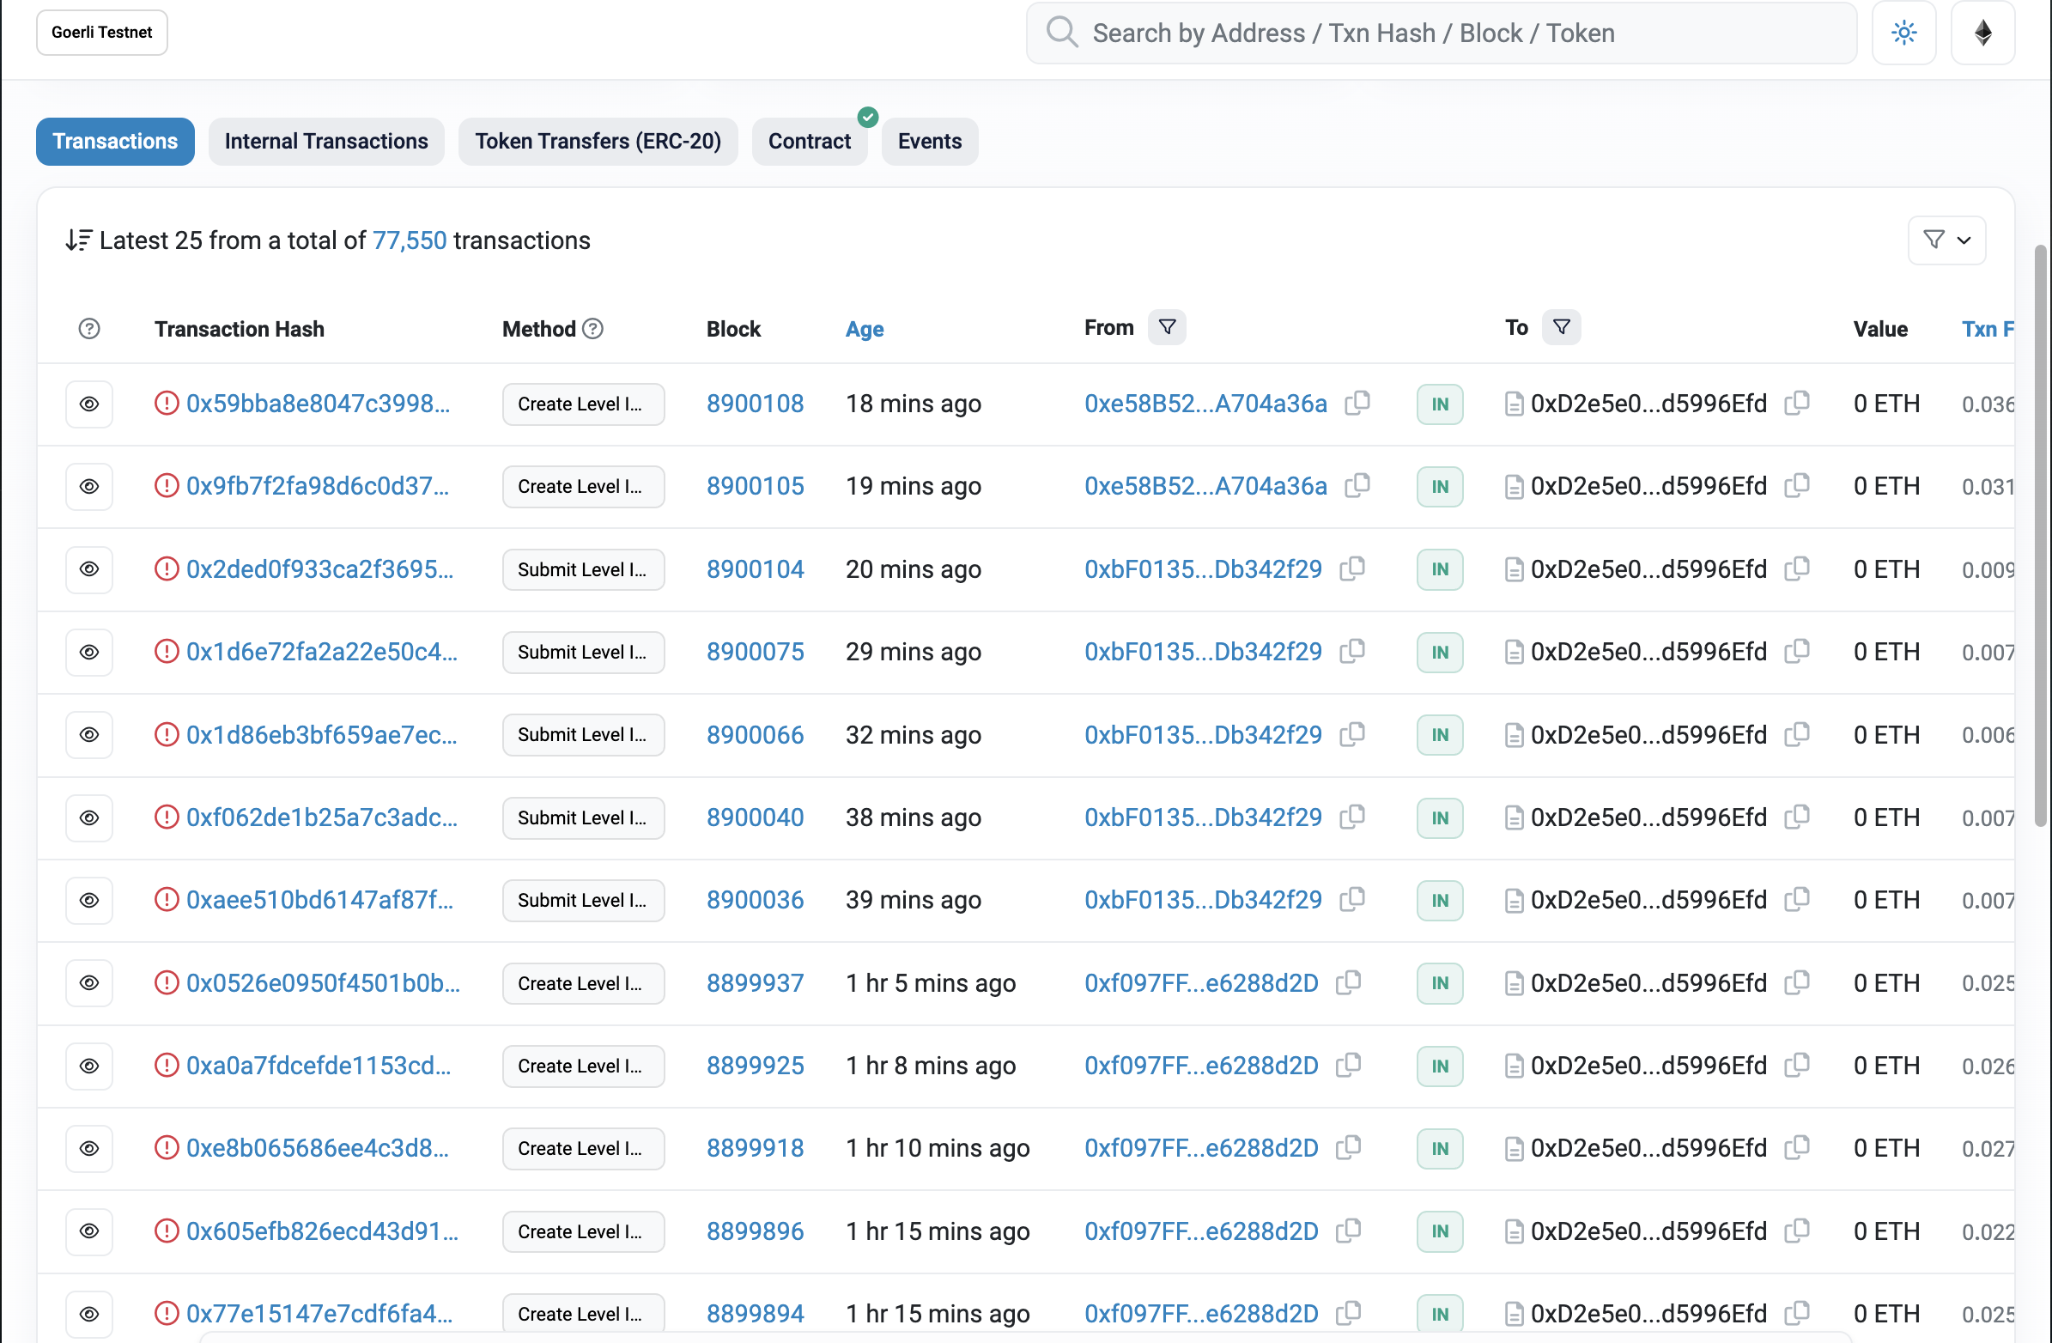The height and width of the screenshot is (1343, 2052).
Task: Click the 77,550 transactions total link
Action: pyautogui.click(x=410, y=240)
